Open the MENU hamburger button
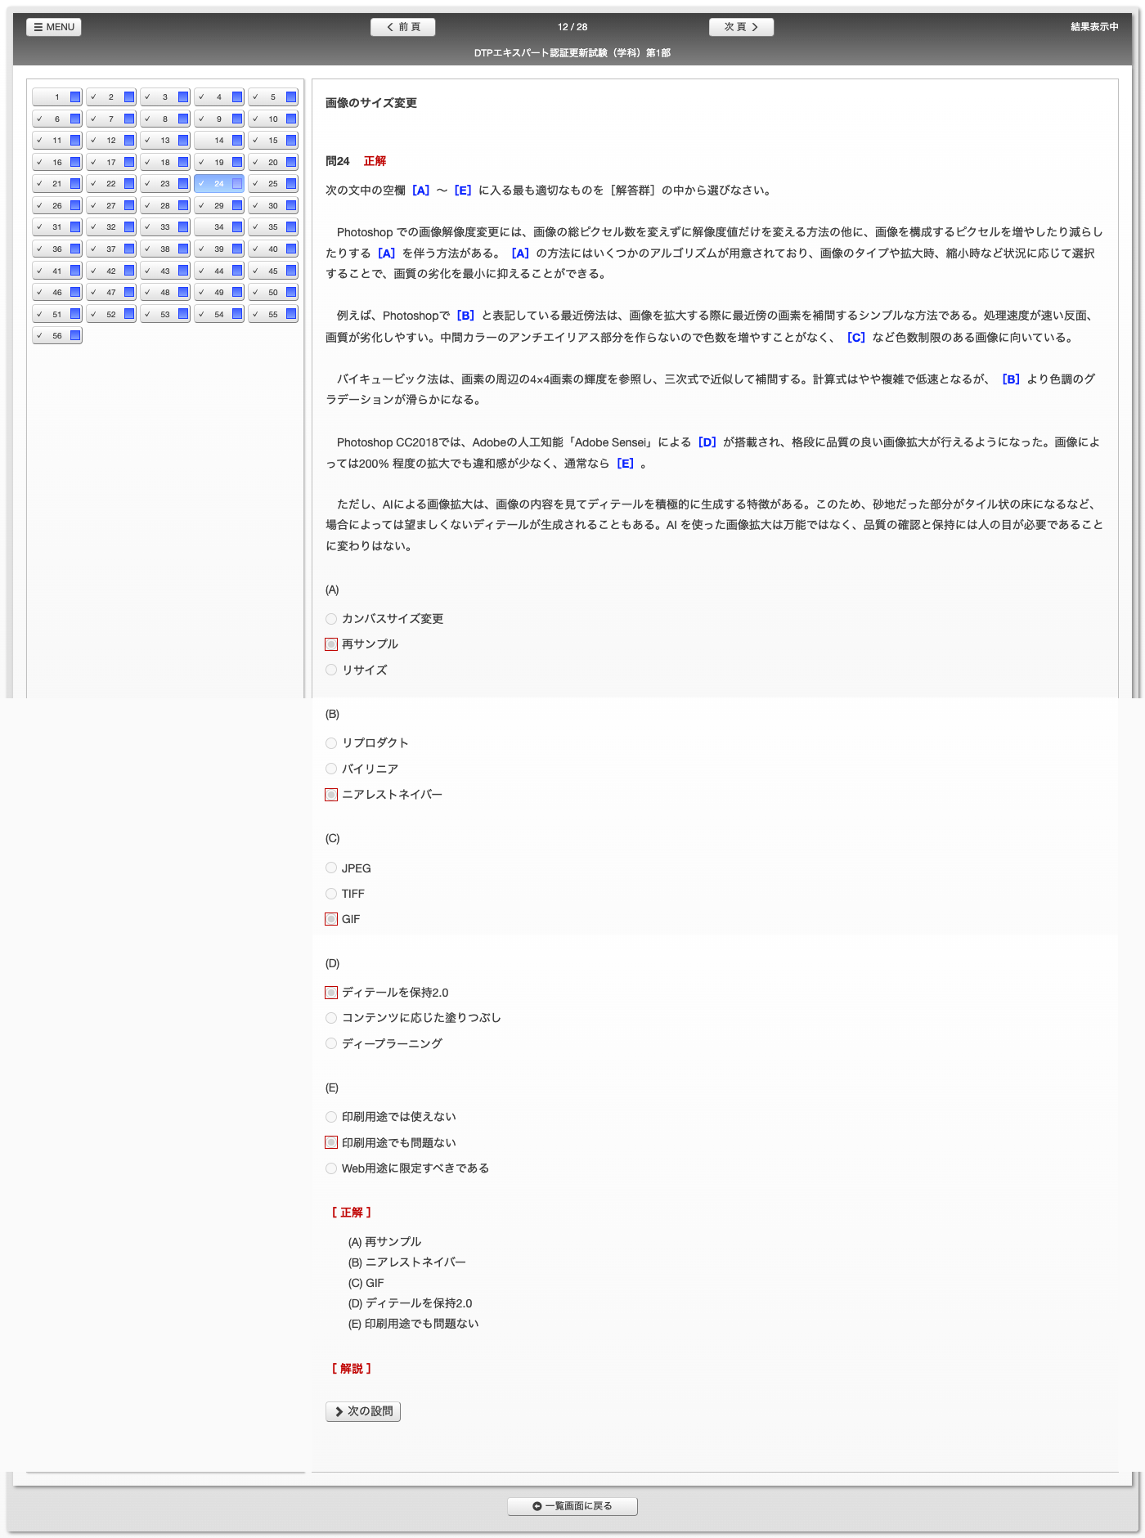 54,27
